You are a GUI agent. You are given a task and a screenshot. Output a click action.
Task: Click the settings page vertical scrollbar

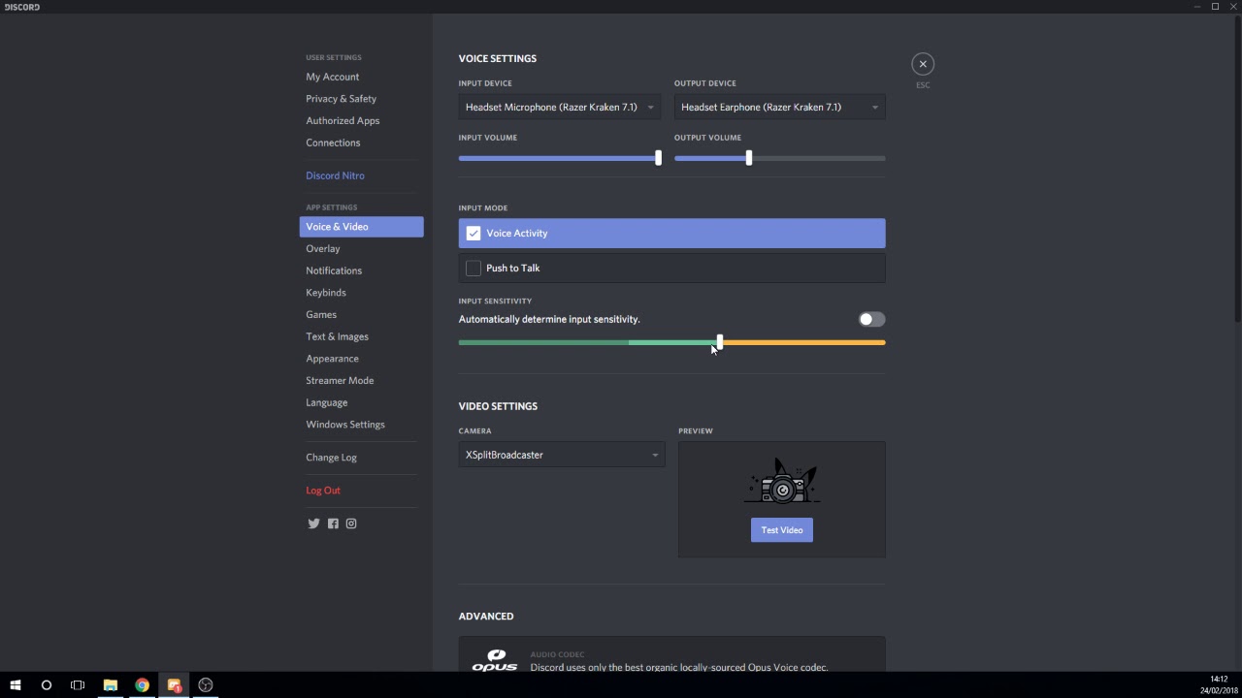click(x=1237, y=170)
